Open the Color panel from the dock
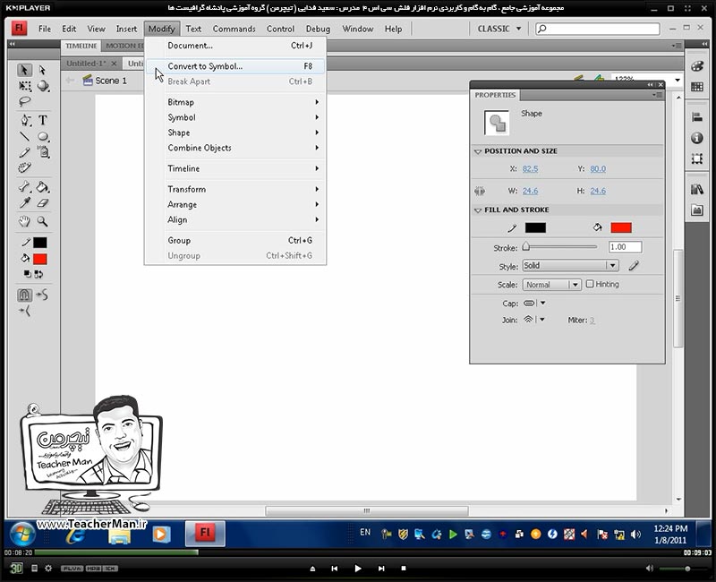The image size is (716, 582). coord(697,66)
